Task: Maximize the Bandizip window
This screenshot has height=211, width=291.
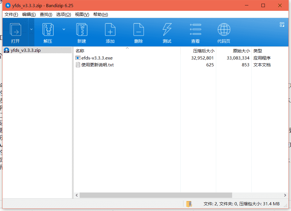Action: click(x=263, y=5)
